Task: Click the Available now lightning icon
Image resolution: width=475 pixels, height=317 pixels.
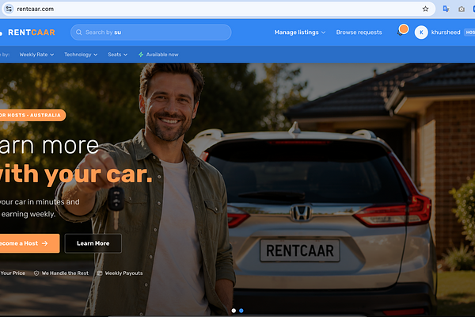Action: pos(141,55)
